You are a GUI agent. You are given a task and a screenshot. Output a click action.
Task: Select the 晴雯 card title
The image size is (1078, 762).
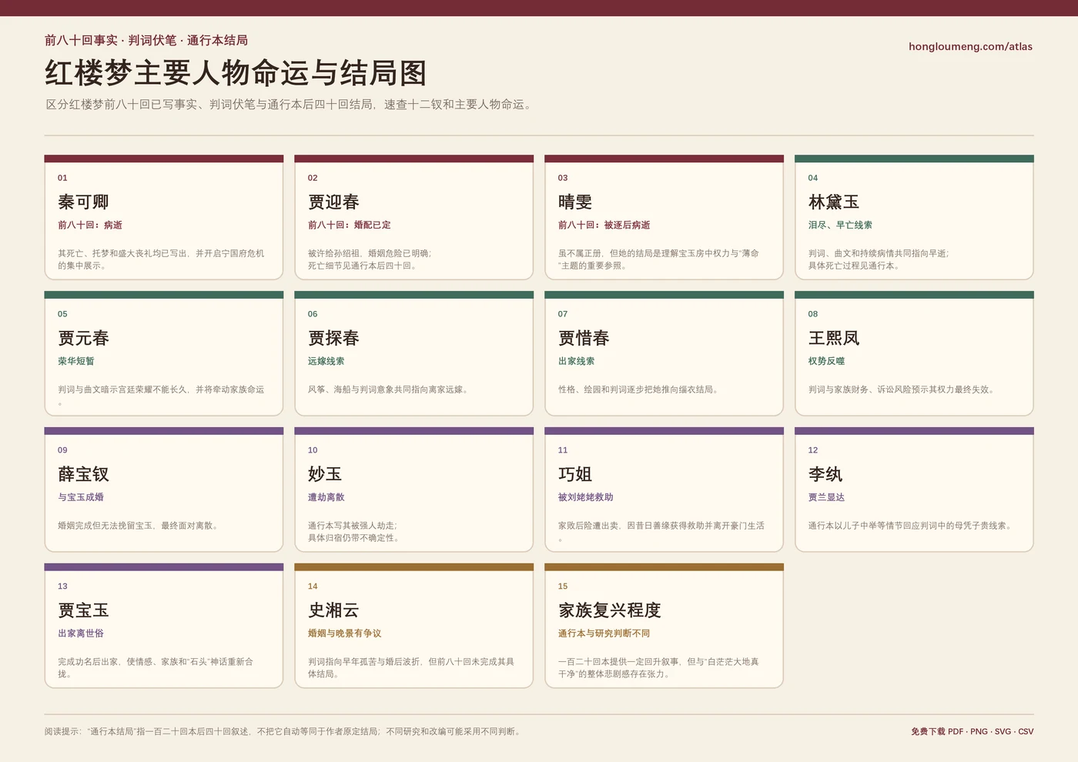(575, 202)
